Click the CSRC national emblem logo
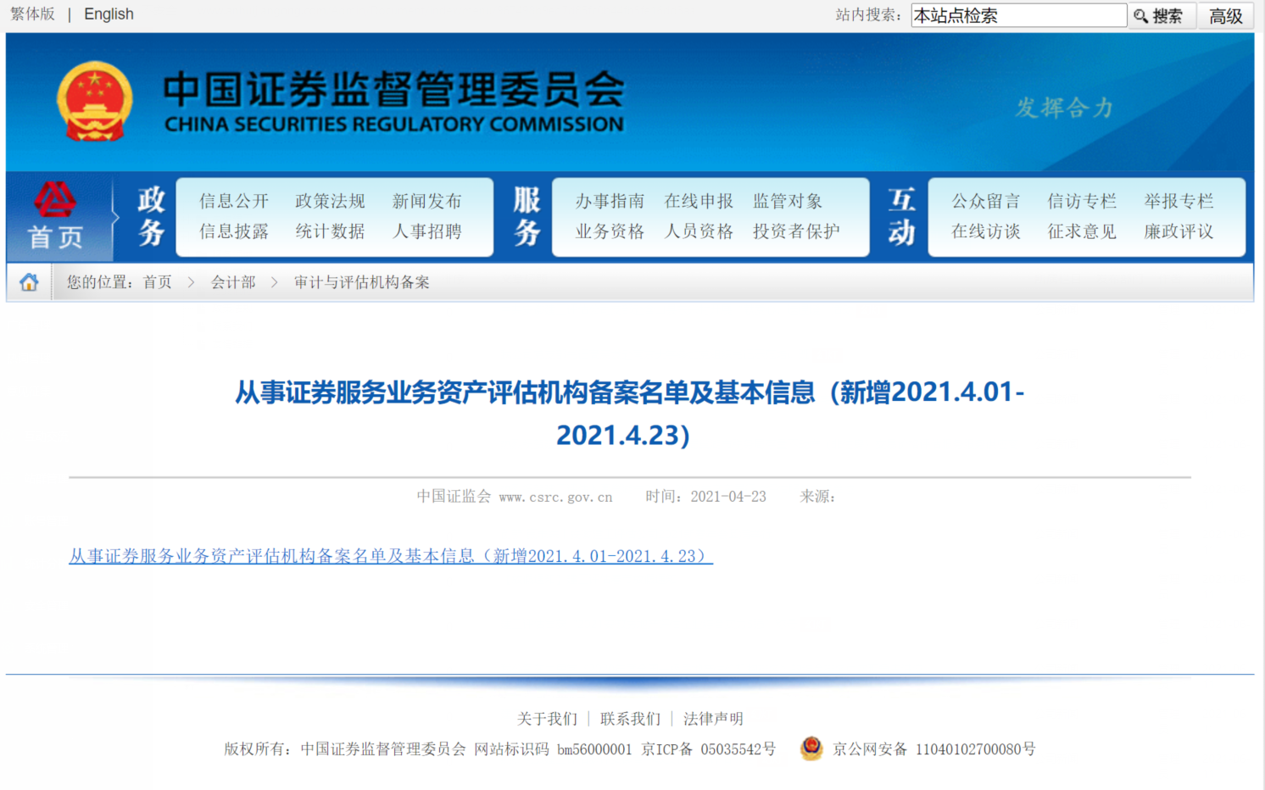Viewport: 1265px width, 790px height. tap(95, 102)
